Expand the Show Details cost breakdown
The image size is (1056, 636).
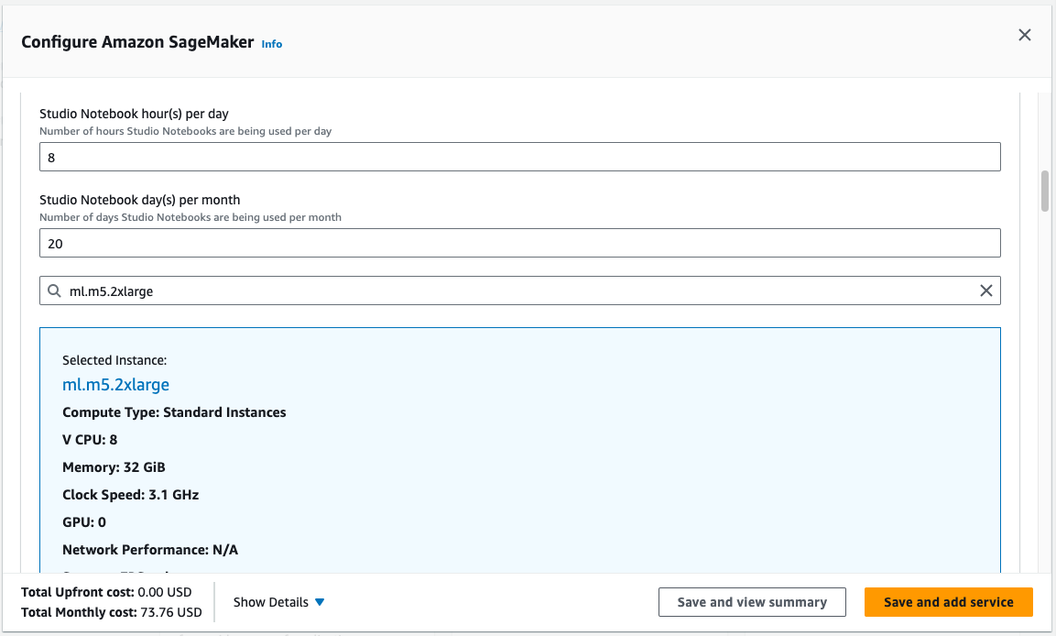pos(271,602)
